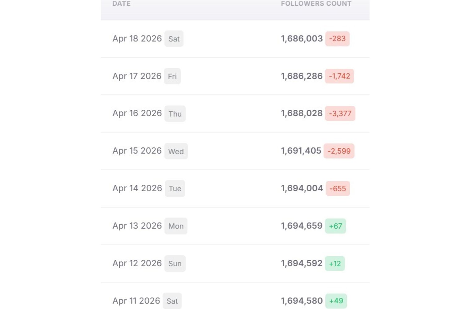Click the green +12 change badge
This screenshot has height=309, width=464.
click(x=335, y=264)
